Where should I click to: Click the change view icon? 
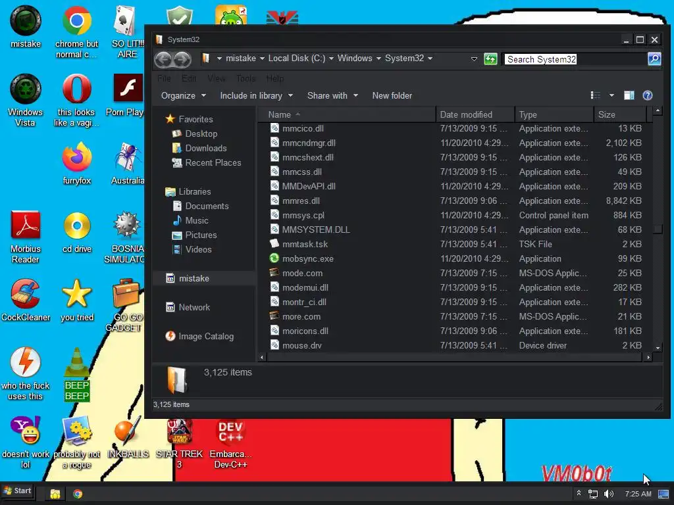point(595,95)
